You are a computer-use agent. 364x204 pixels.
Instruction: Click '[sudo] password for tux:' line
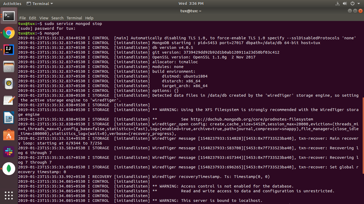point(47,28)
